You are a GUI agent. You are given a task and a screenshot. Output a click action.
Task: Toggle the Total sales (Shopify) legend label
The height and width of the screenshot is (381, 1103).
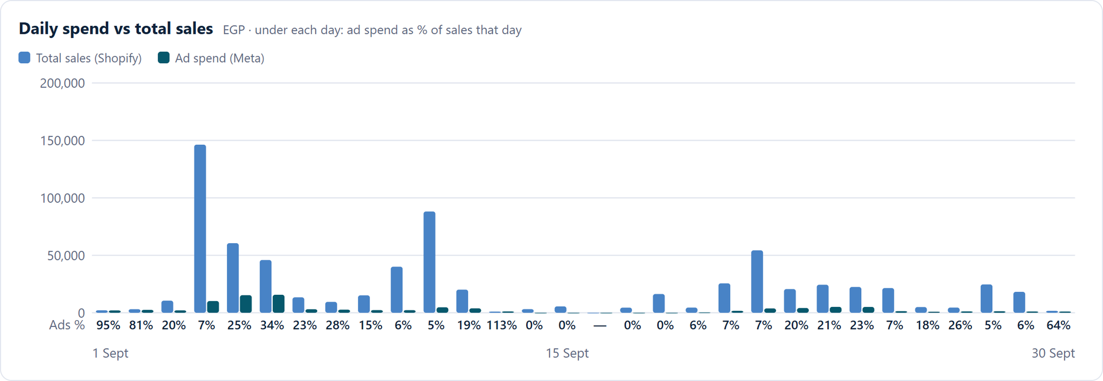88,58
